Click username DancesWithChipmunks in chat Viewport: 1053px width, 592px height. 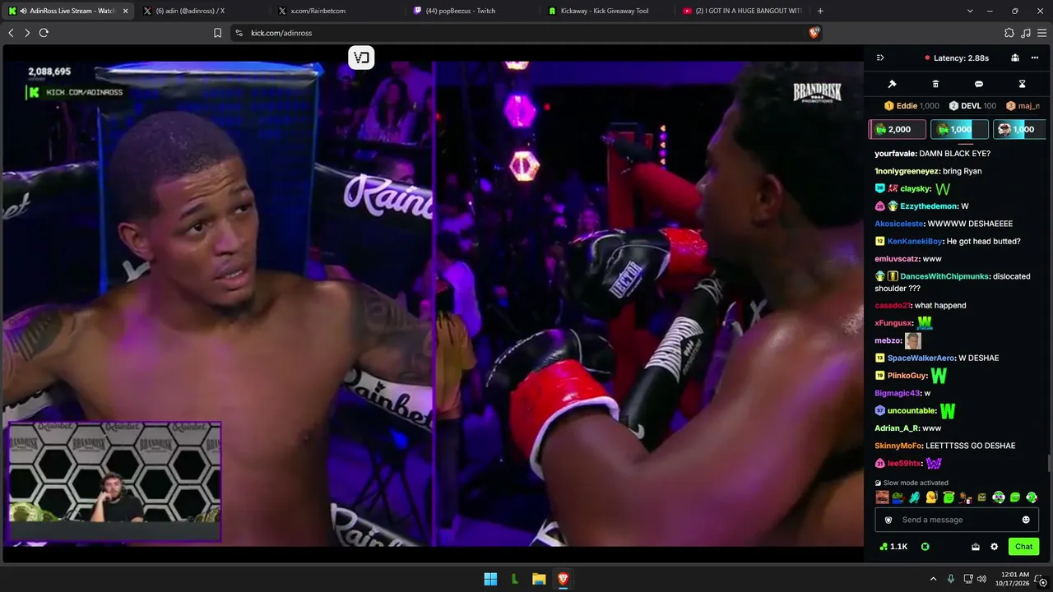tap(945, 276)
